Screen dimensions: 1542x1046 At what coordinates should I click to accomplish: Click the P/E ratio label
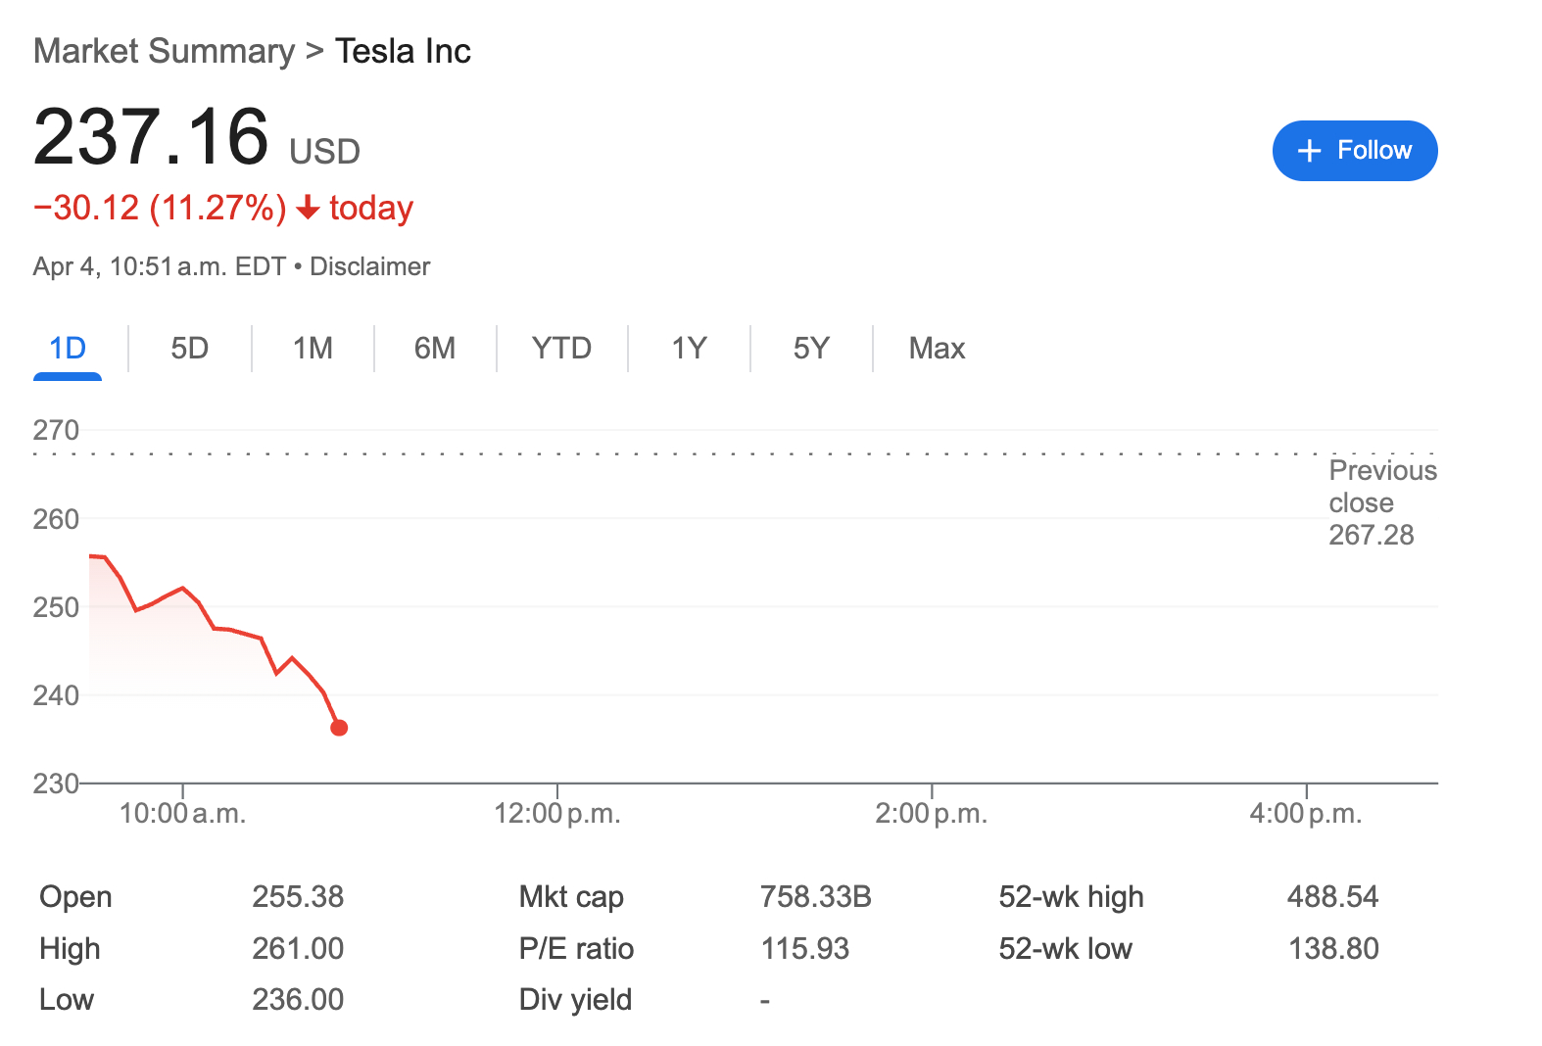tap(576, 949)
